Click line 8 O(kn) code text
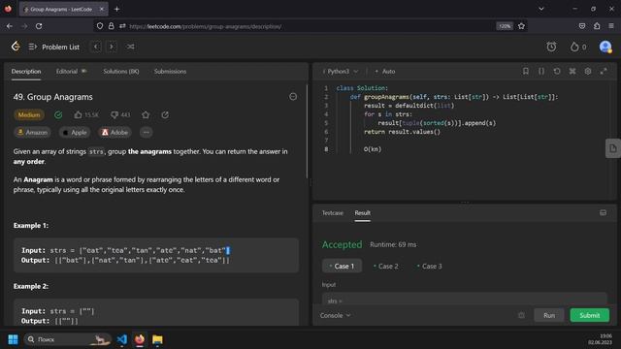This screenshot has width=621, height=349. coord(373,149)
